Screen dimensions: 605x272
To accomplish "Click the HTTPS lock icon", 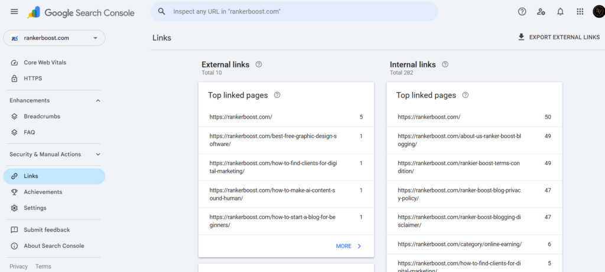I will coord(14,78).
